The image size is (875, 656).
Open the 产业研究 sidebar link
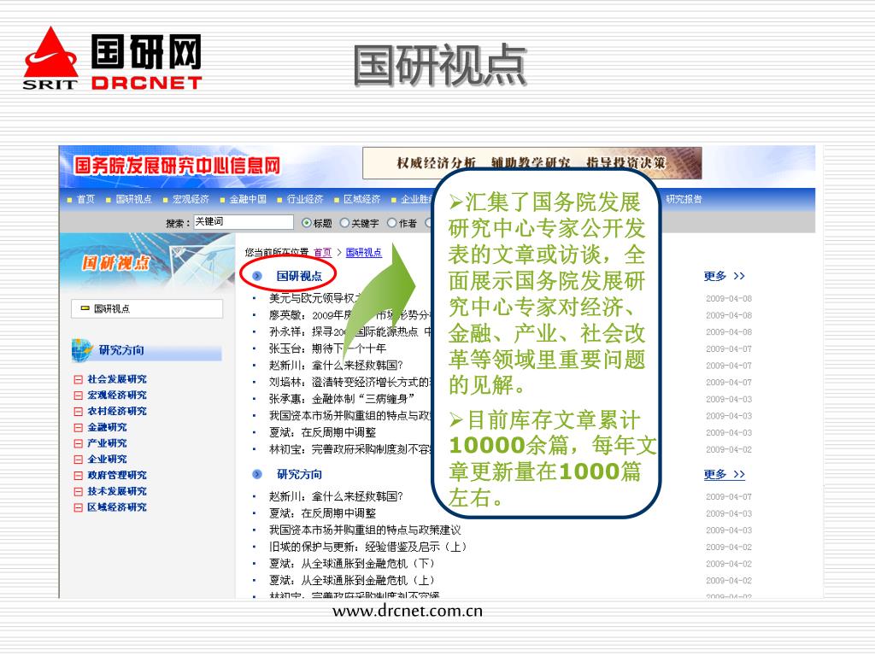pos(107,444)
